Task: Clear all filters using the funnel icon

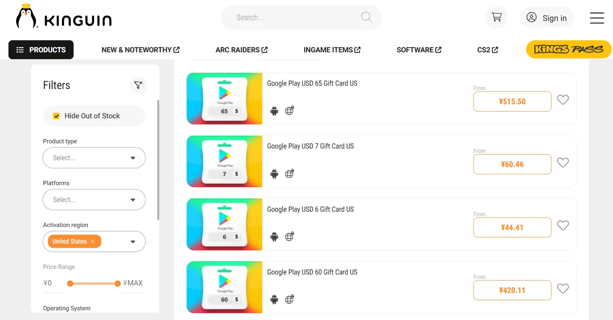Action: (x=138, y=85)
